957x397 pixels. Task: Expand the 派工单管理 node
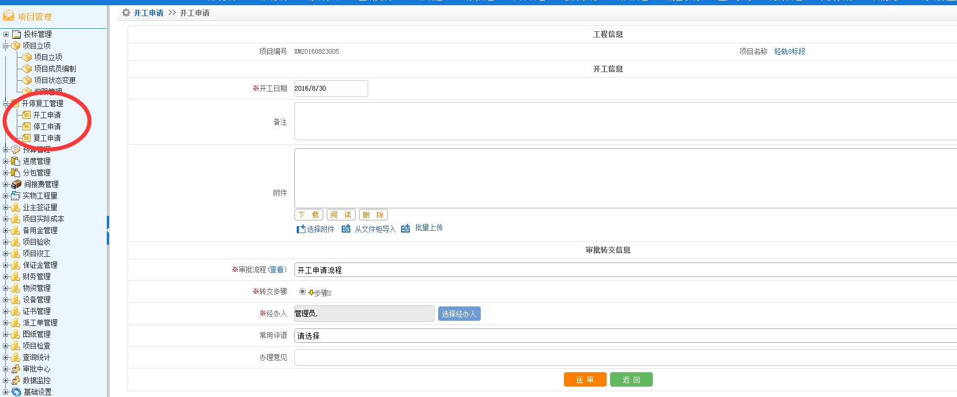pyautogui.click(x=6, y=323)
